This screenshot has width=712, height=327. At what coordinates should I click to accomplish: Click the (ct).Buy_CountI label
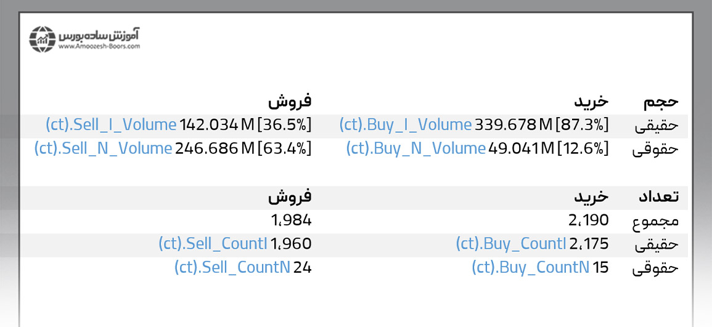509,244
